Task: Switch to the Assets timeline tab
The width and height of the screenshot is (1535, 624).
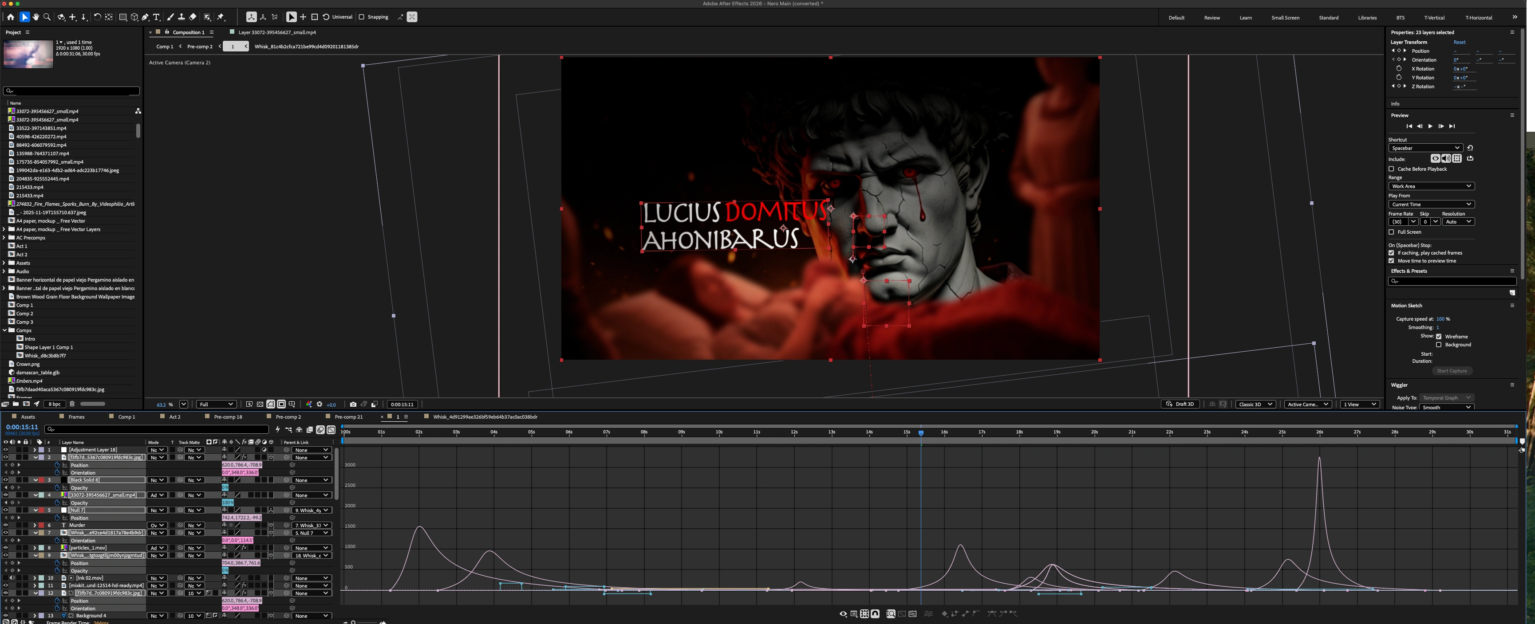Action: [x=28, y=417]
